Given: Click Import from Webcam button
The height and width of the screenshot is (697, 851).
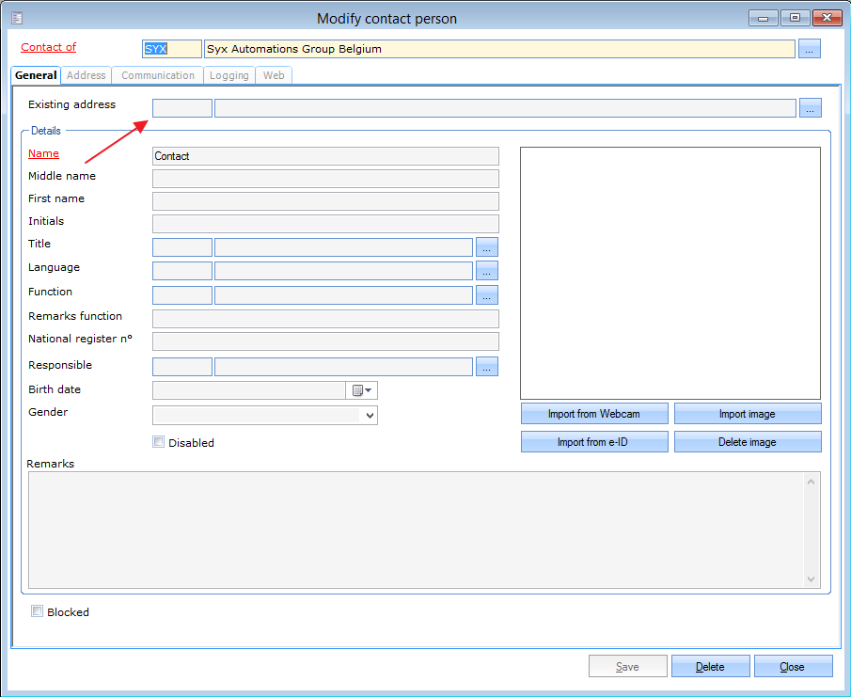Looking at the screenshot, I should (x=594, y=414).
